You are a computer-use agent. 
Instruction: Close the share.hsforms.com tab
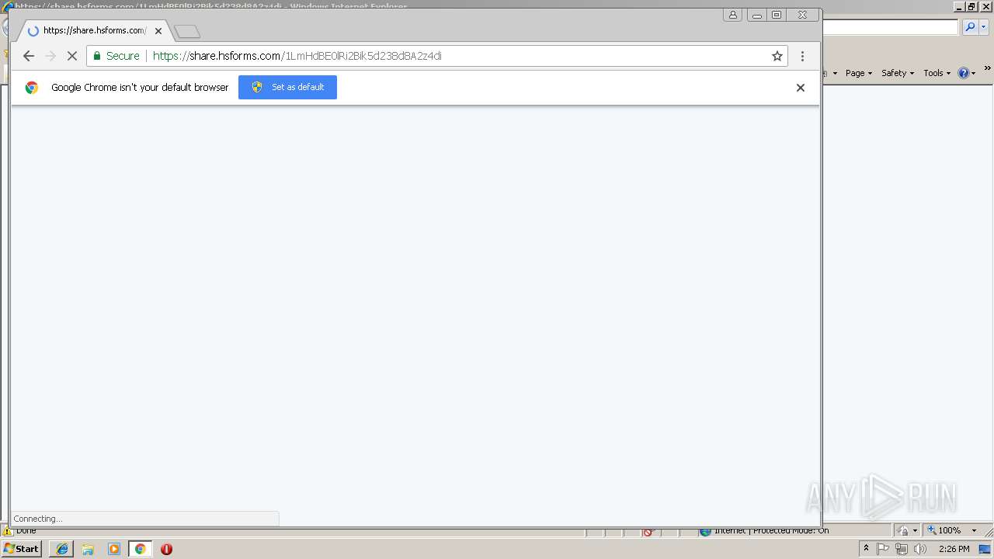158,31
